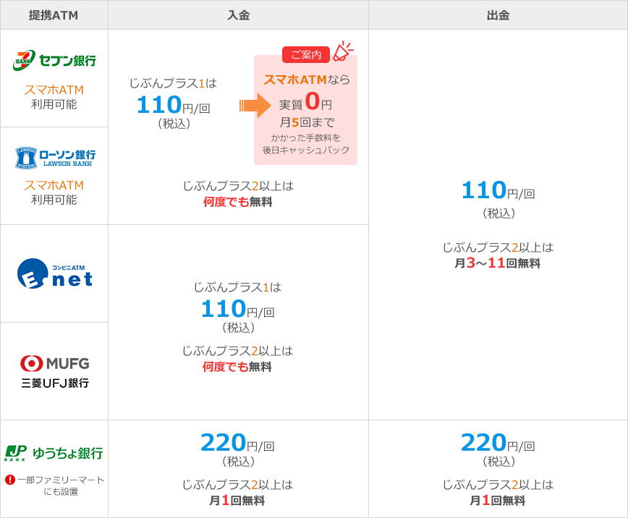Click 何度でも無料 in the E-net/MUFG deposit cell

pos(237,367)
